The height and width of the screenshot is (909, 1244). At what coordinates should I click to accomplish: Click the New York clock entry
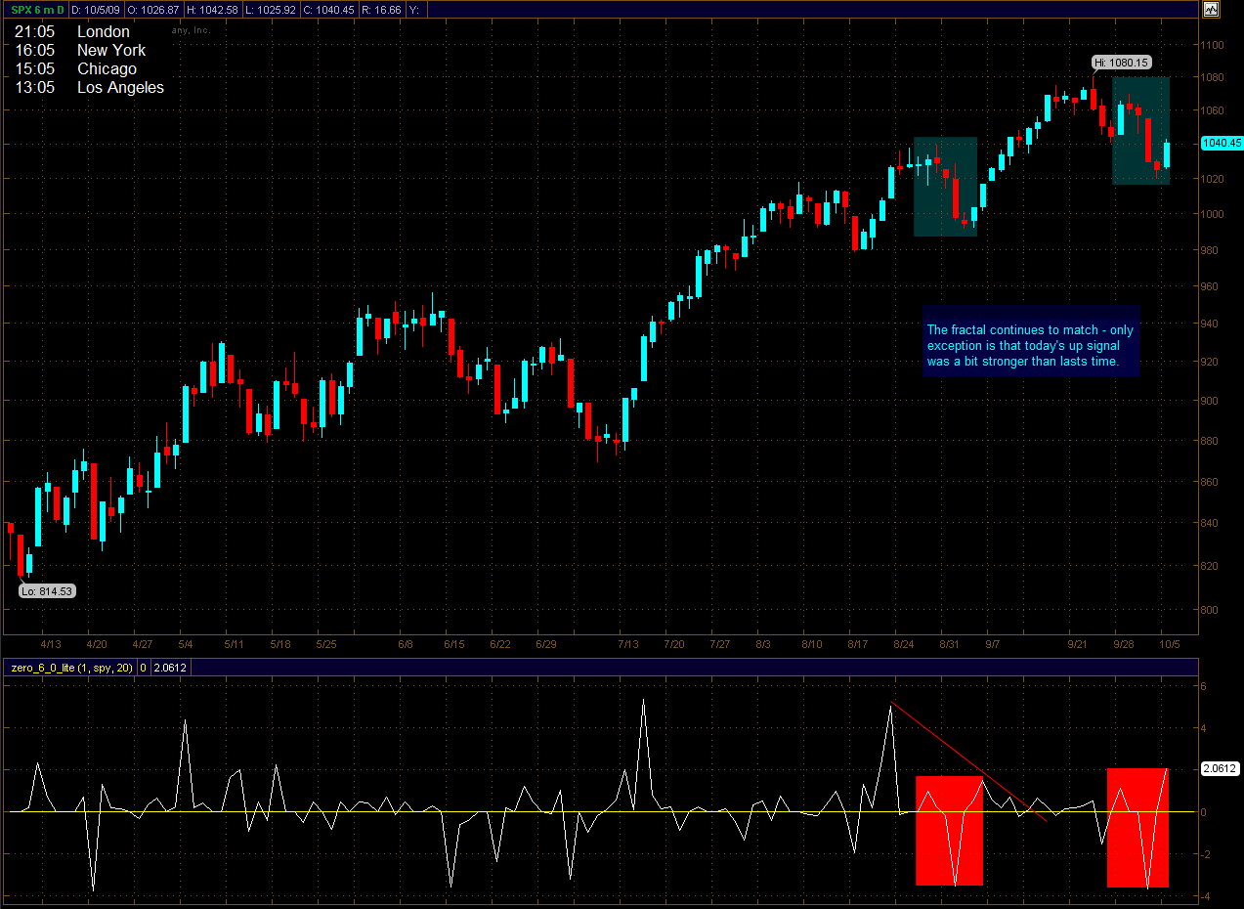tap(111, 50)
